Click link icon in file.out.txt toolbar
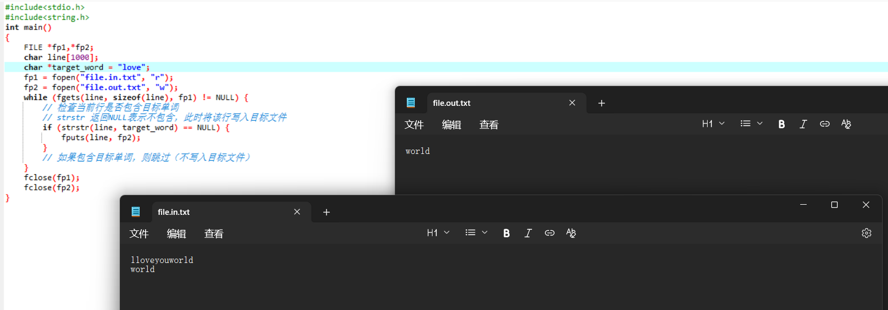888x310 pixels. click(x=825, y=124)
